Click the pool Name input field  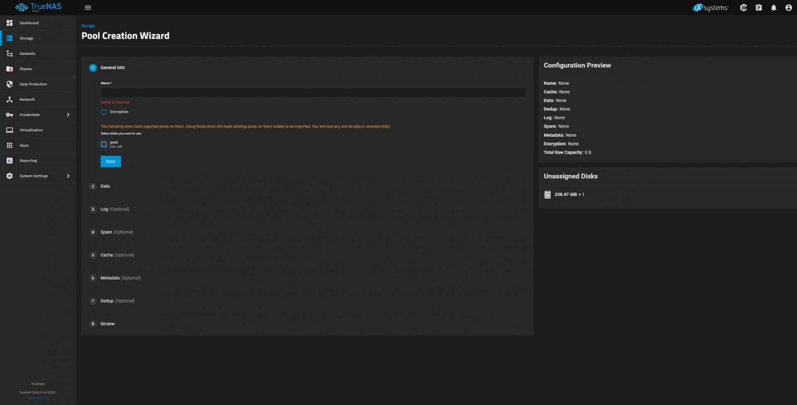point(313,92)
